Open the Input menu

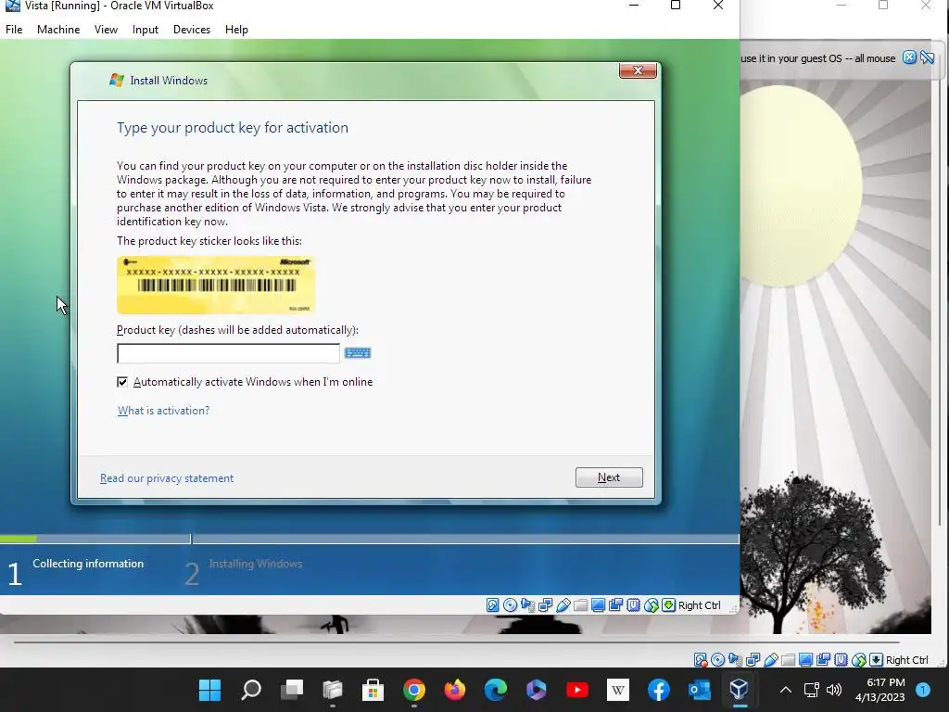pos(146,30)
